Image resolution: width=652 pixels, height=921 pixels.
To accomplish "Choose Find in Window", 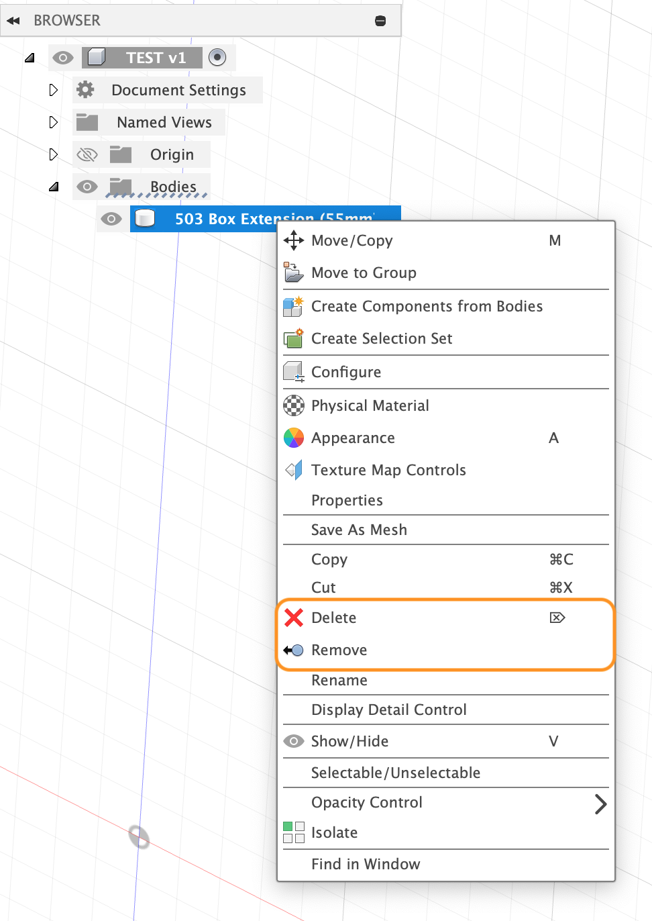I will coord(446,864).
